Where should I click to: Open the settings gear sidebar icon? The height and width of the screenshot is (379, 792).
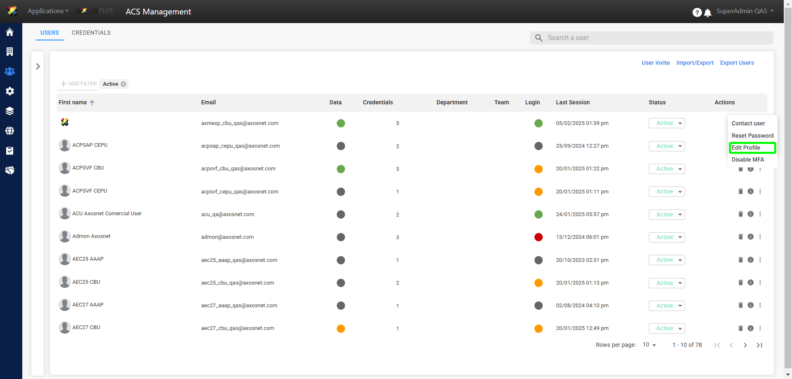tap(10, 91)
